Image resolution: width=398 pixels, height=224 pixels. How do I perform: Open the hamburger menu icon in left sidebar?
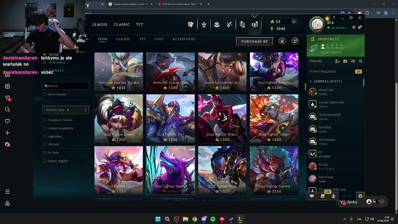[7, 192]
